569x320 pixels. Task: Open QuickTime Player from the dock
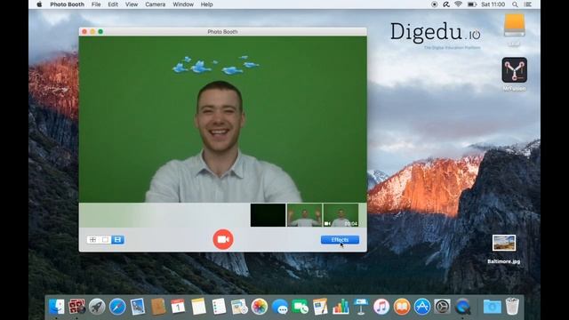tap(462, 307)
